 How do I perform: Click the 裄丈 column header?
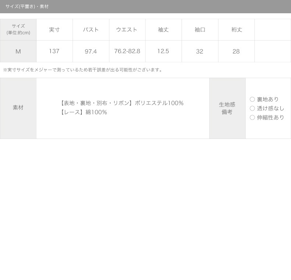click(x=236, y=29)
